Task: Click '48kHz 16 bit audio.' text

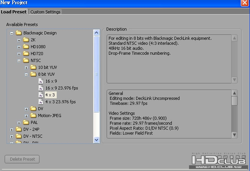Action: click(126, 48)
